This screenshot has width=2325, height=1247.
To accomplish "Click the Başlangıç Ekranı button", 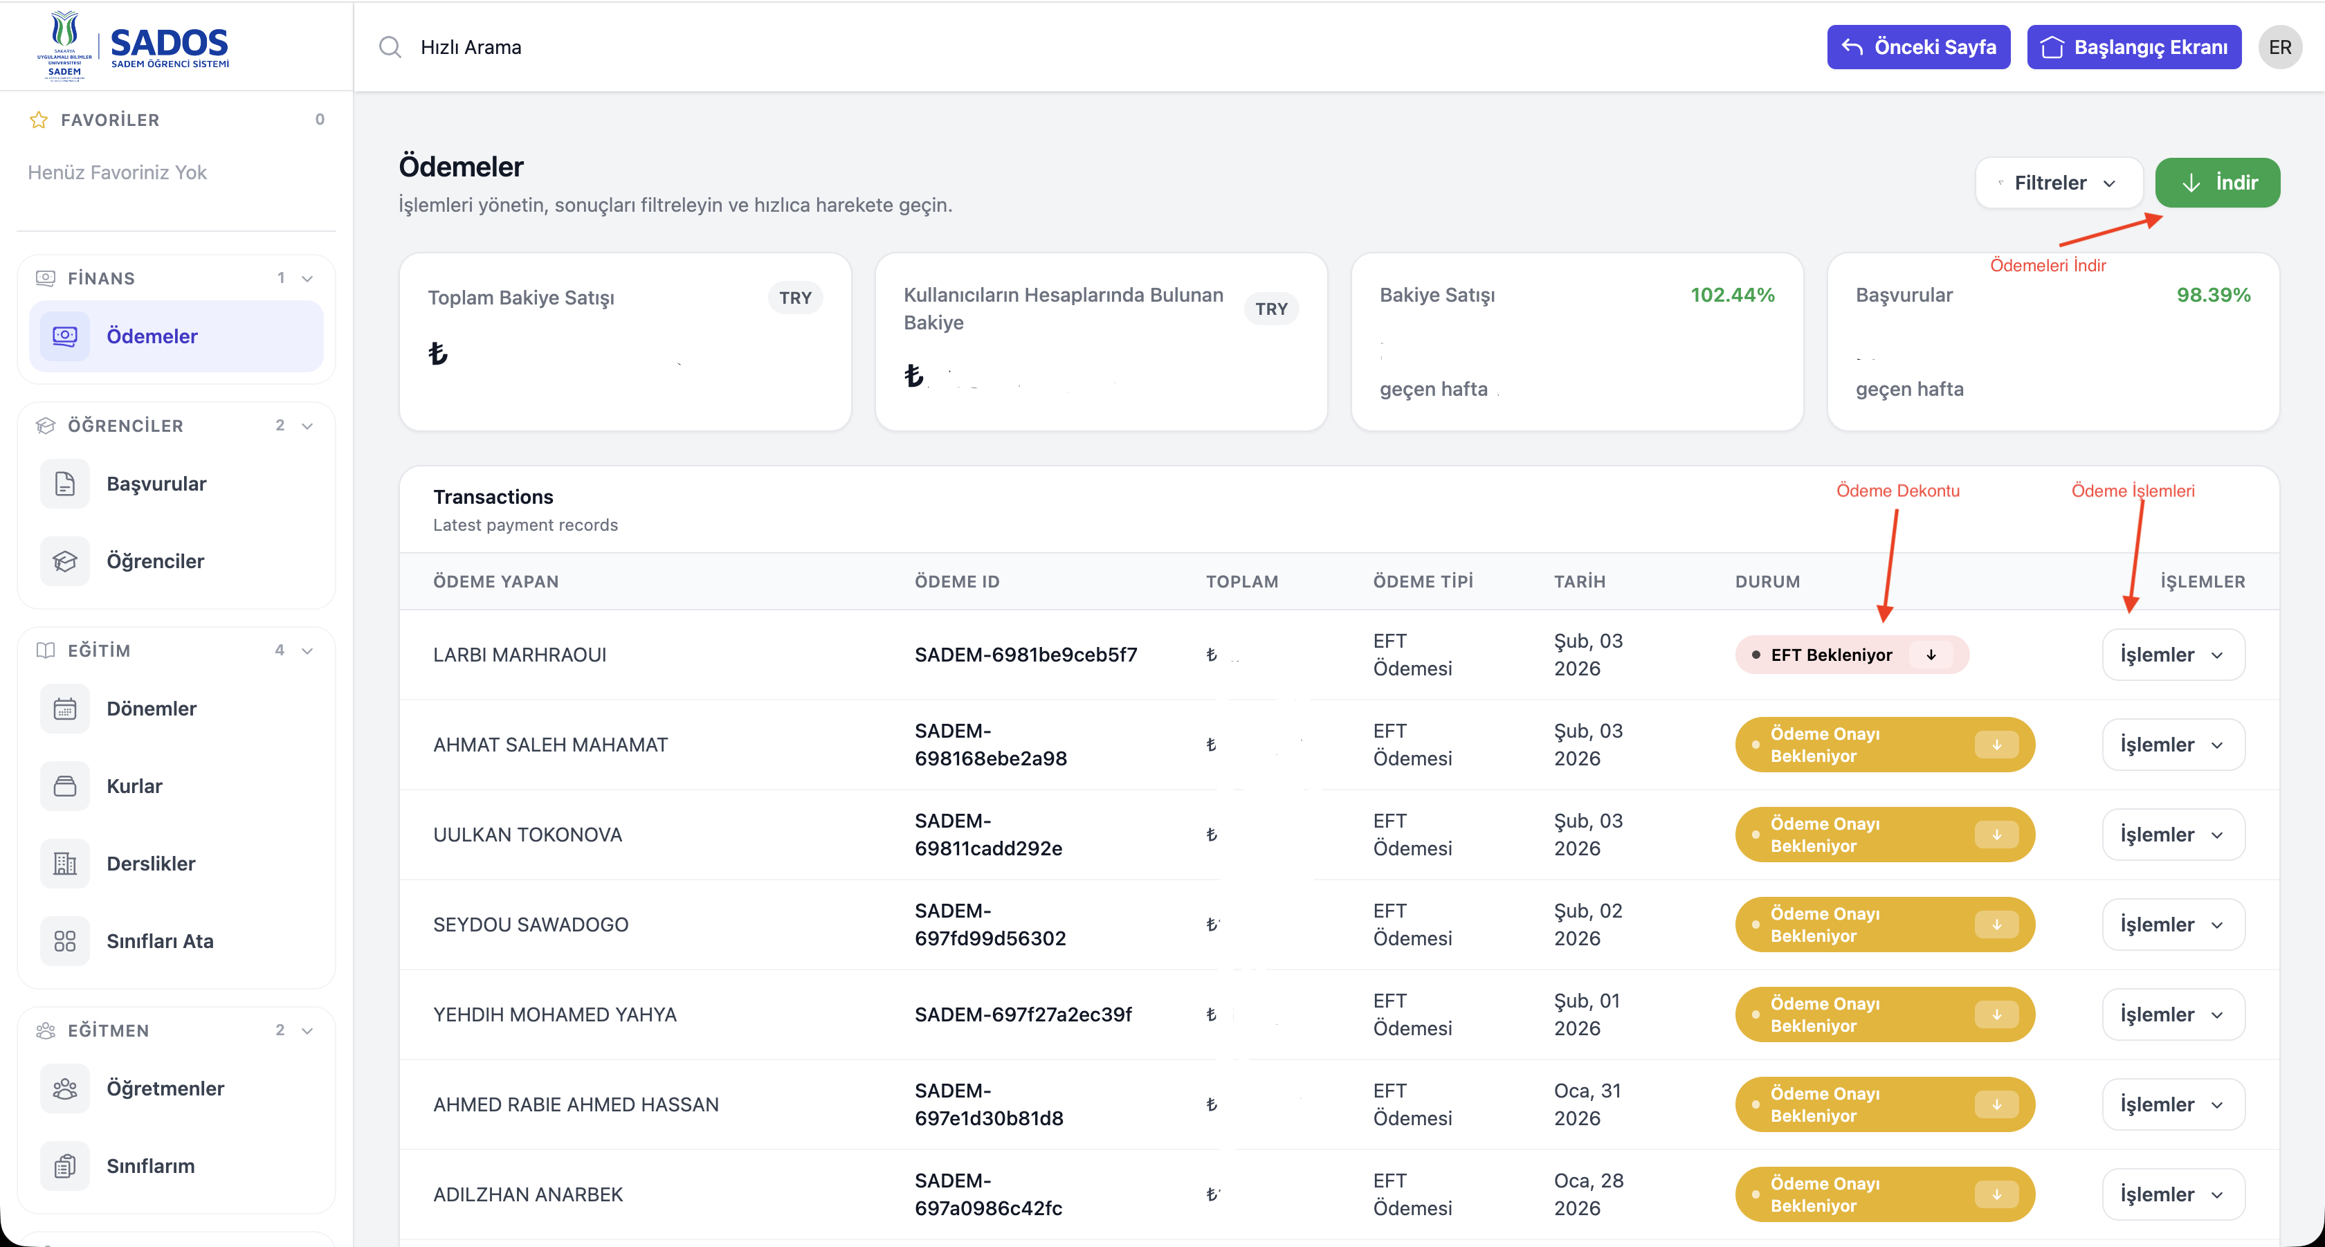I will [2133, 47].
